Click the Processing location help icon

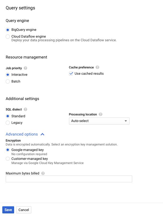(x=101, y=114)
